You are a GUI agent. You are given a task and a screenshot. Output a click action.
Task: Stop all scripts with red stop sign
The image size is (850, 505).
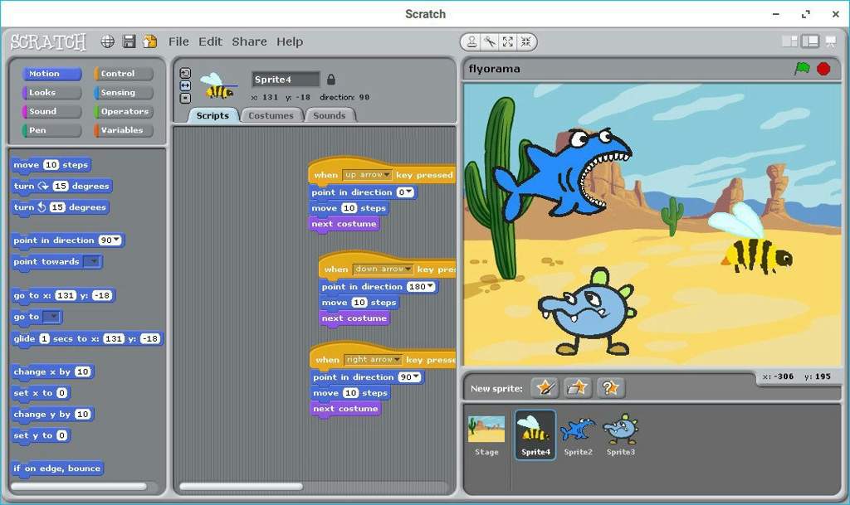point(823,69)
